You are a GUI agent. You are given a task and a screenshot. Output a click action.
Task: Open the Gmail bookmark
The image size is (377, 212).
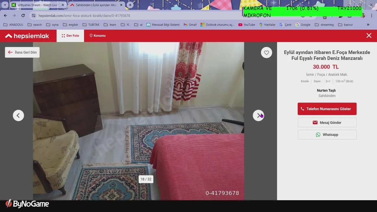(190, 25)
